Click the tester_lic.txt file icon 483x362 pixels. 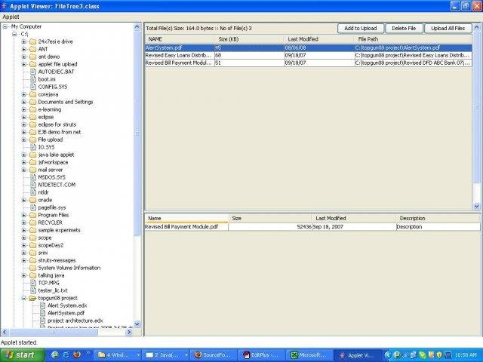(x=33, y=290)
